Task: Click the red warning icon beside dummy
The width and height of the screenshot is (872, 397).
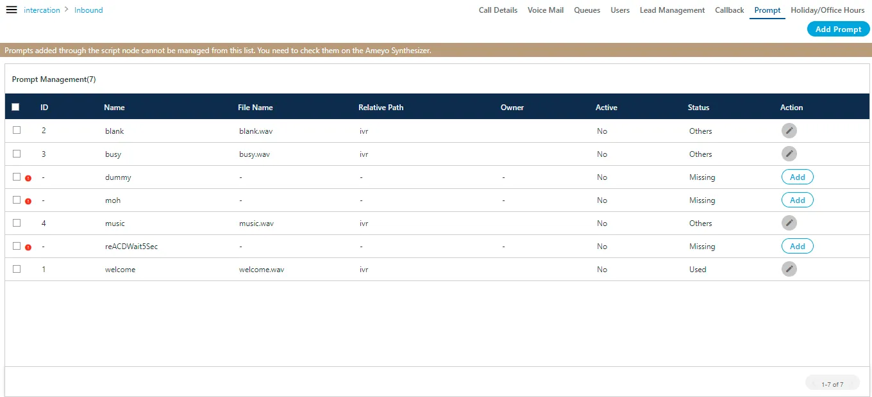Action: pos(28,179)
